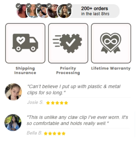The height and width of the screenshot is (143, 138).
Task: Click the Shipping Insurance truck icon
Action: pos(25,43)
